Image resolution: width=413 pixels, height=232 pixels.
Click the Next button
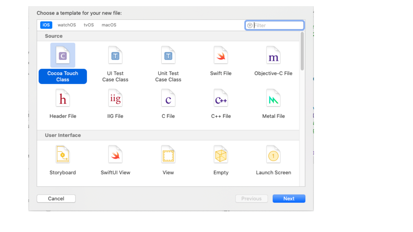pyautogui.click(x=289, y=198)
